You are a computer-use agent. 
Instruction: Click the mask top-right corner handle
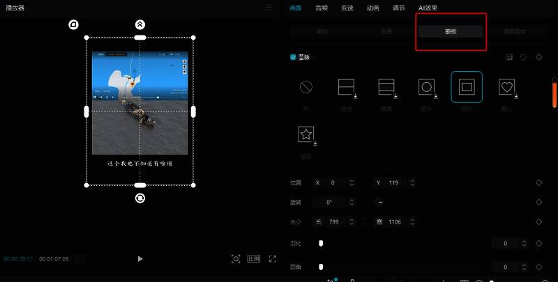click(x=193, y=38)
